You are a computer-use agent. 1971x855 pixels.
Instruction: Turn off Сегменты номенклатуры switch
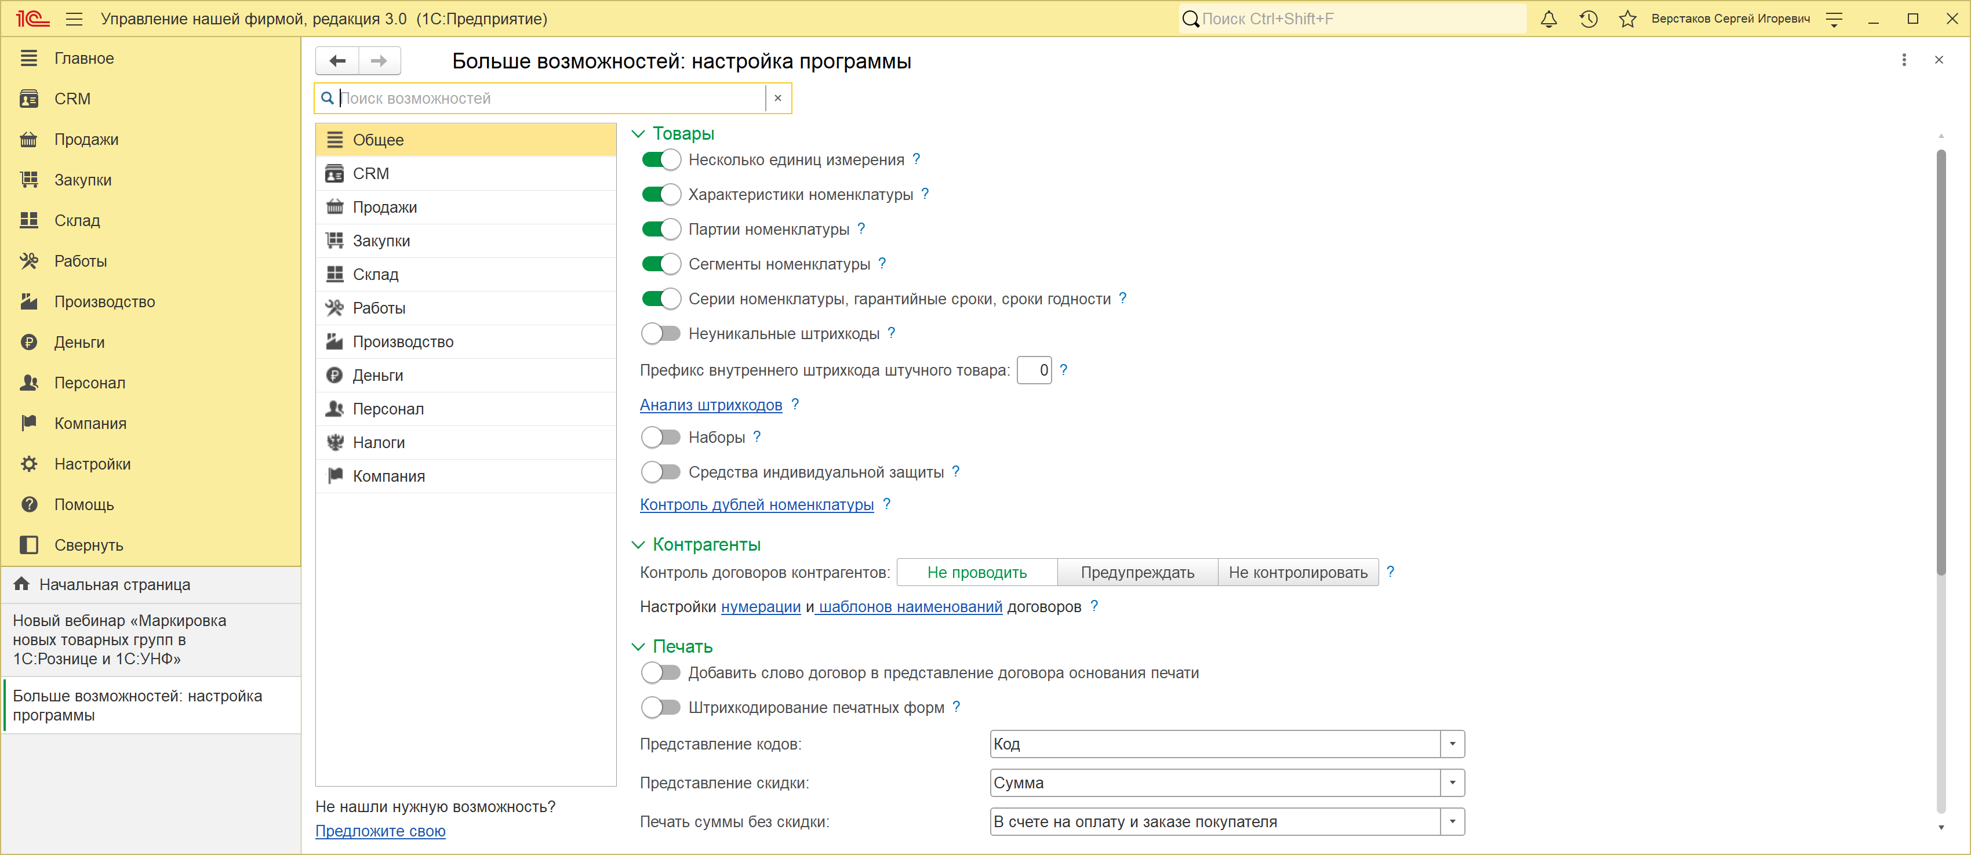click(660, 264)
